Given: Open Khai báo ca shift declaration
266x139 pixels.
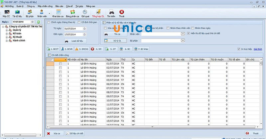Looking at the screenshot, I should coord(58,13).
